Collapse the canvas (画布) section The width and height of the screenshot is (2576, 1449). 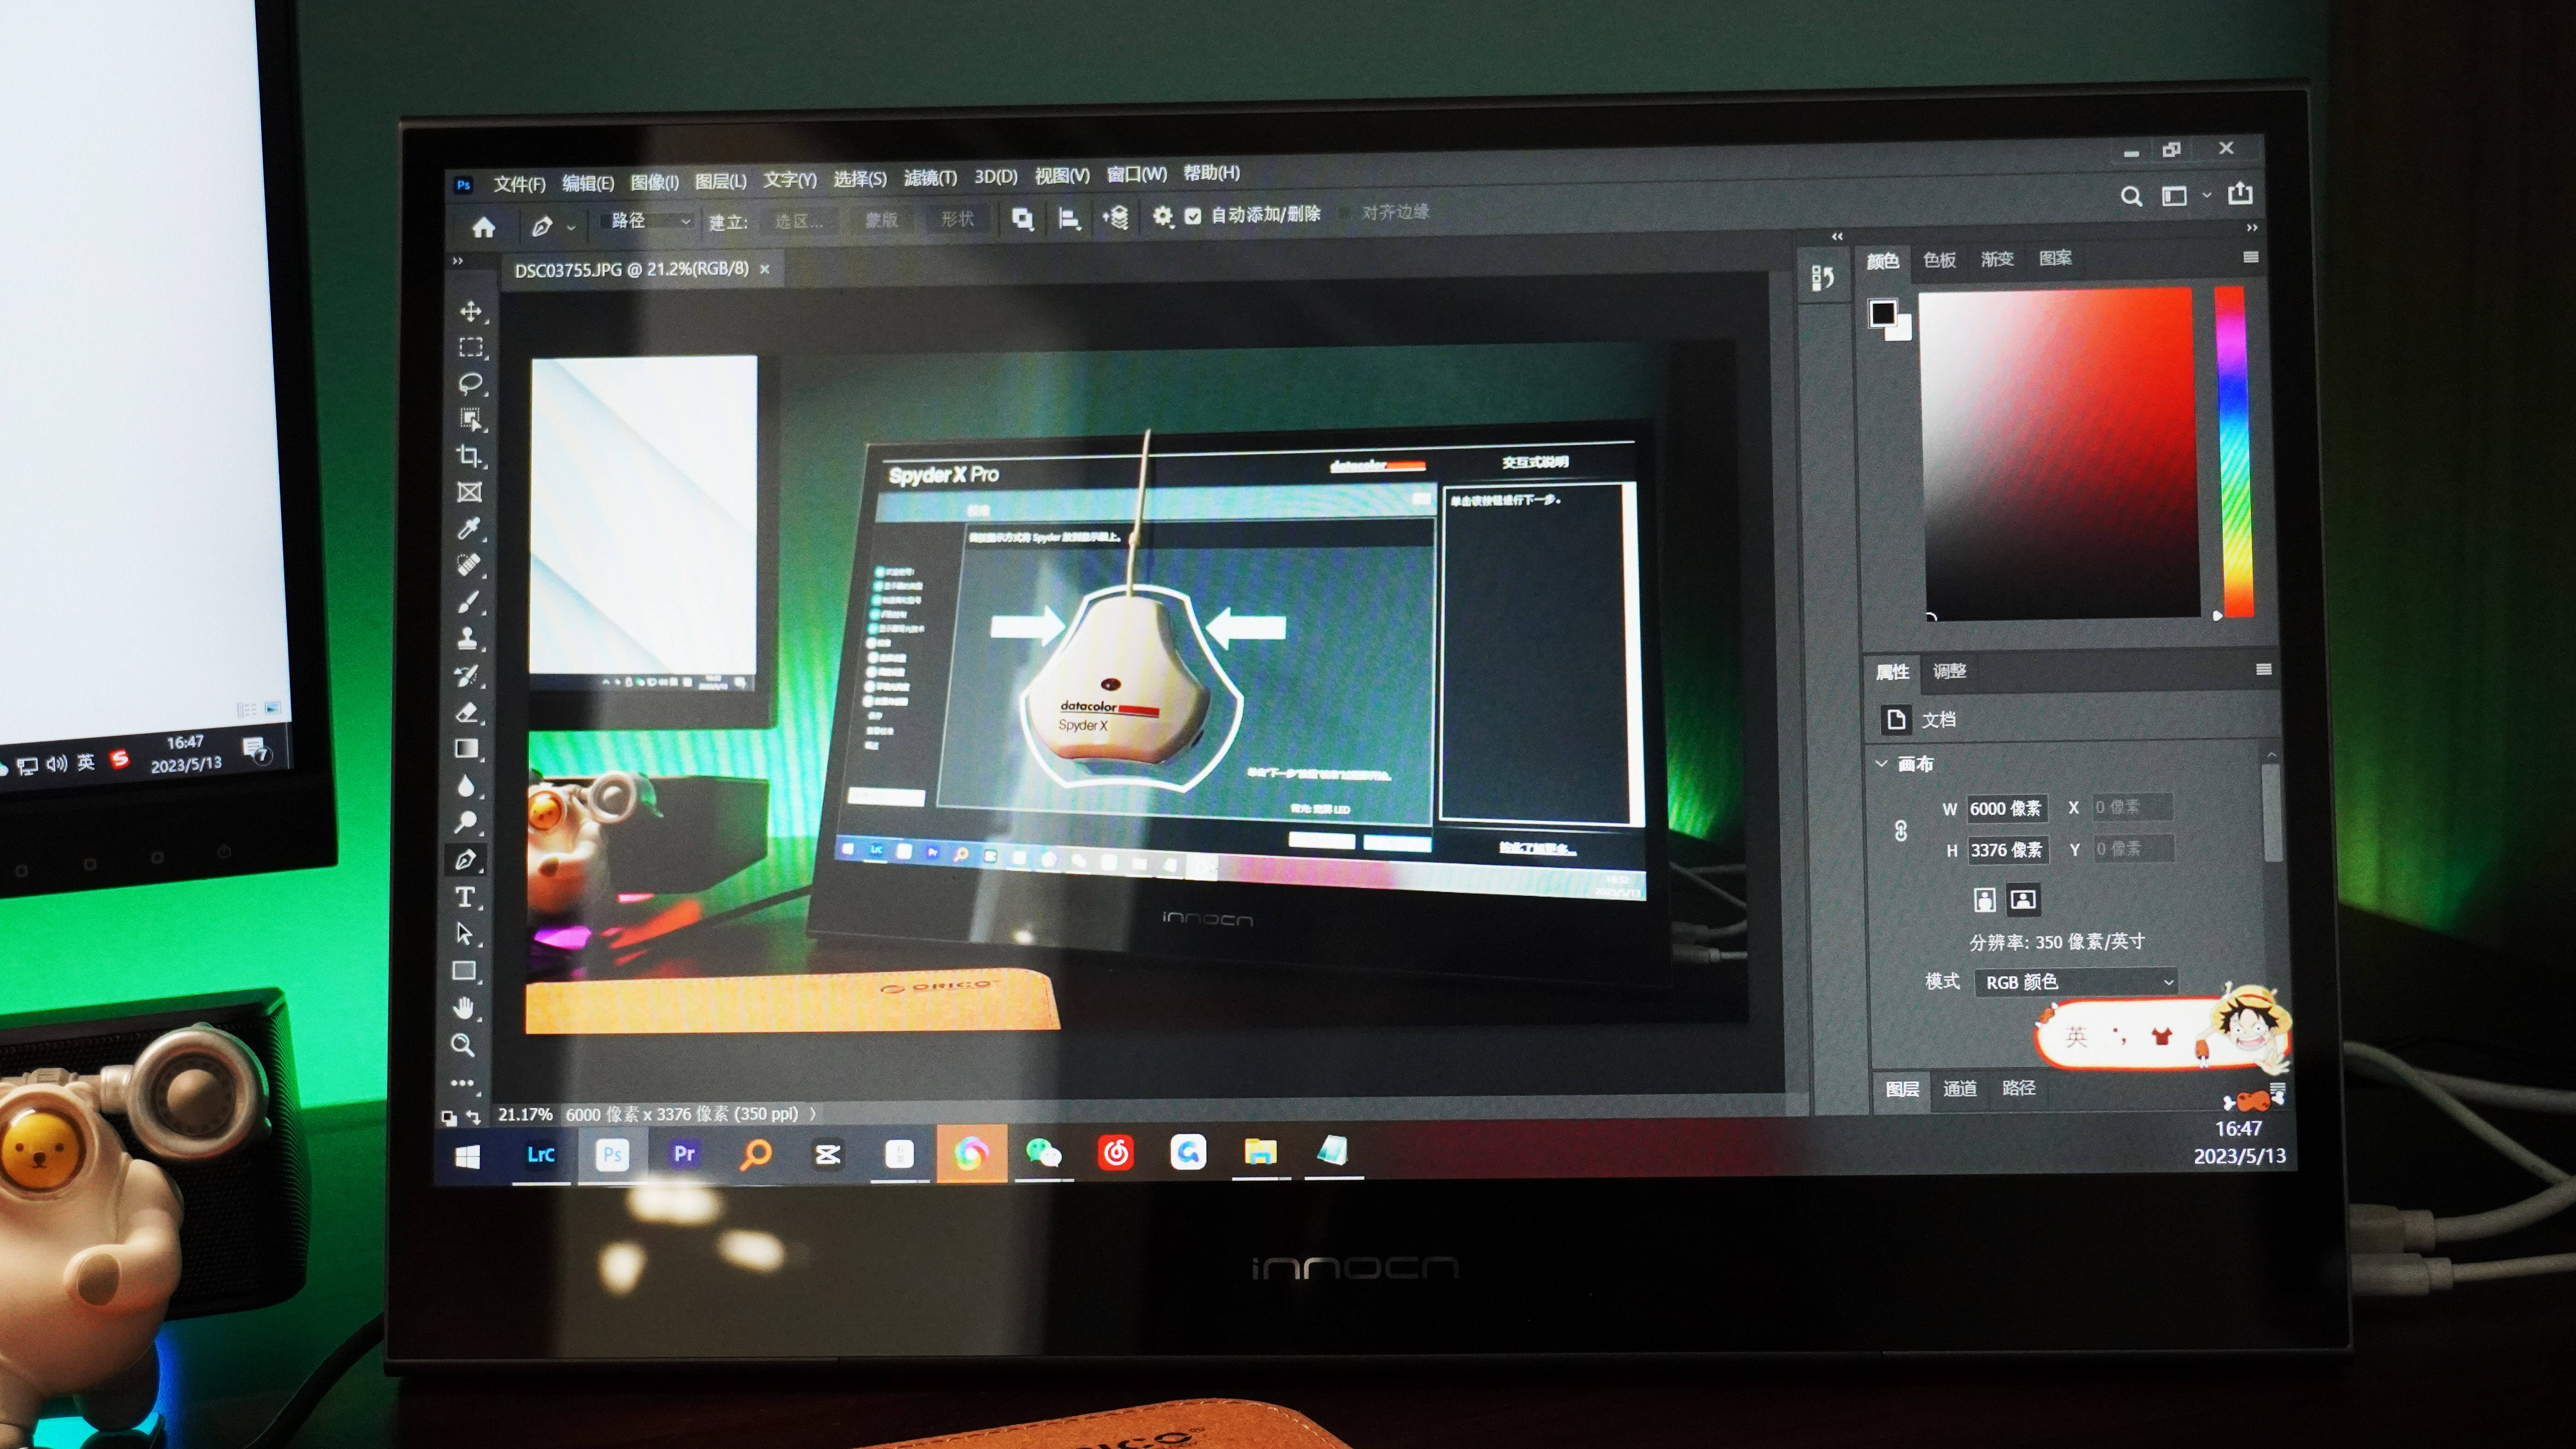pyautogui.click(x=1881, y=764)
